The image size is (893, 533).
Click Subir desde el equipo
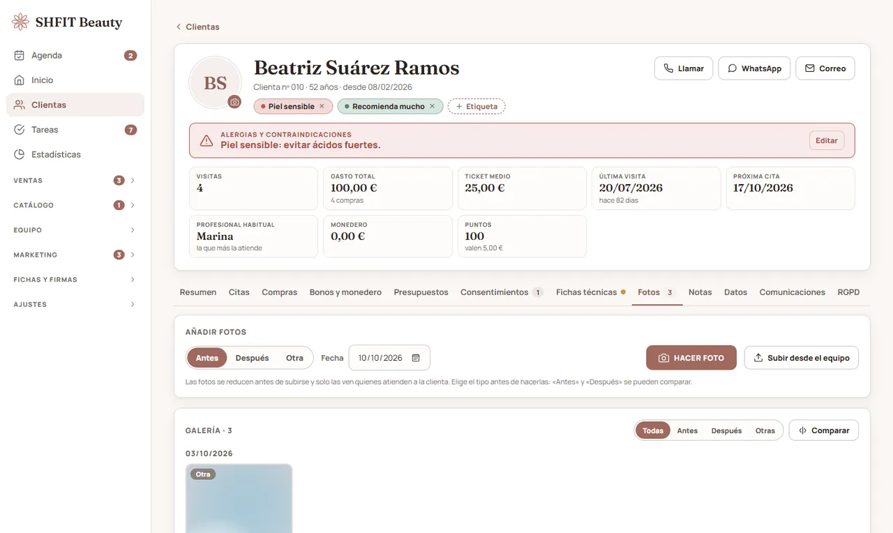pos(802,358)
